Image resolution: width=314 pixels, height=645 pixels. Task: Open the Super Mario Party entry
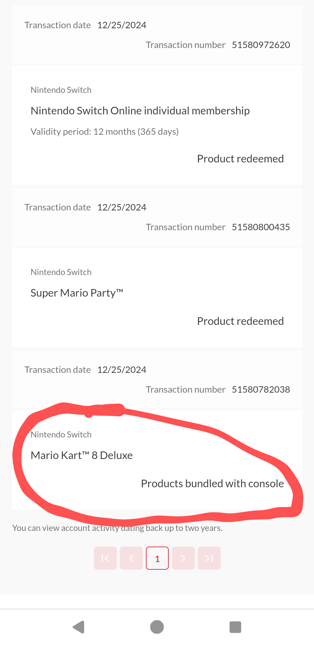tap(77, 293)
